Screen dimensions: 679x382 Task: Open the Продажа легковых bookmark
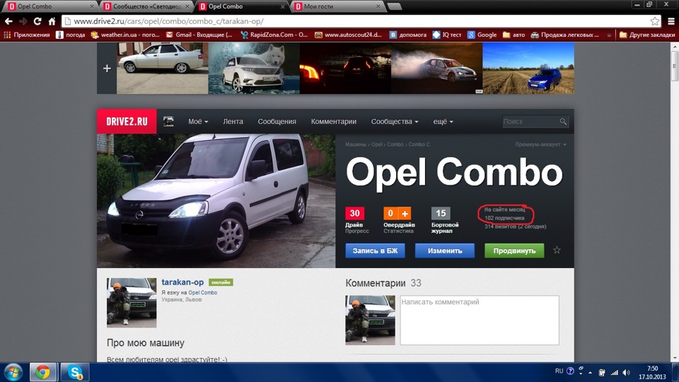pyautogui.click(x=565, y=35)
